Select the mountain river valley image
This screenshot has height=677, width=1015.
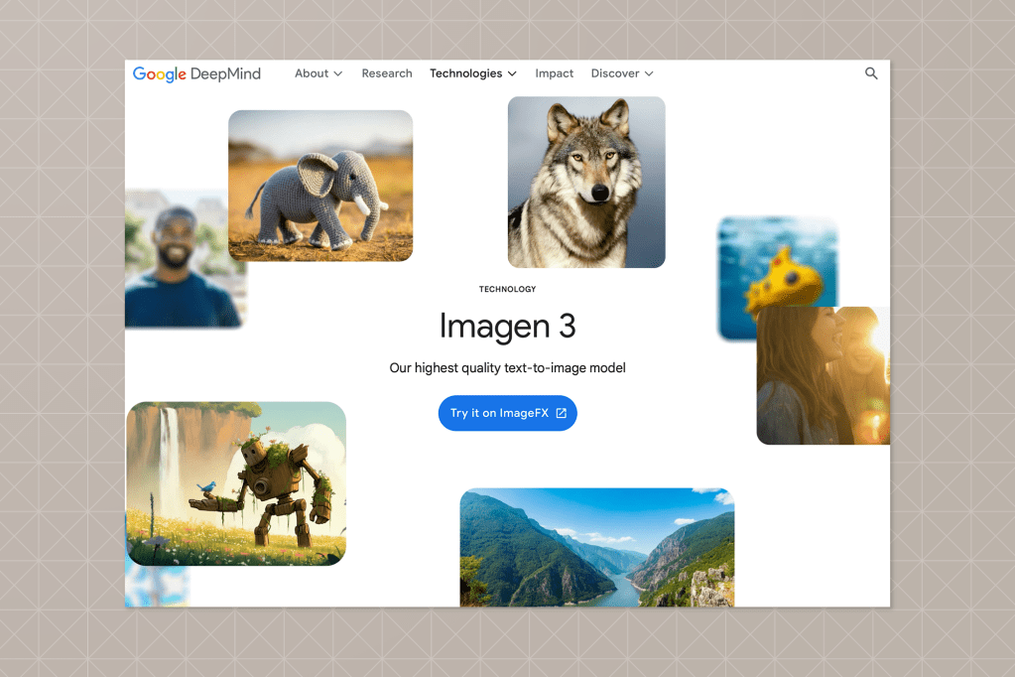[x=597, y=547]
